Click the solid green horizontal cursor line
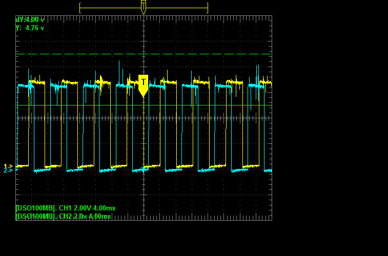Viewport: 388px width, 256px height. [205, 105]
